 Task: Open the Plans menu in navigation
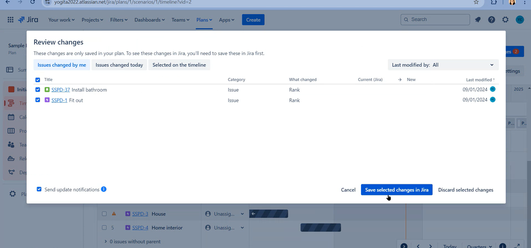tap(204, 20)
